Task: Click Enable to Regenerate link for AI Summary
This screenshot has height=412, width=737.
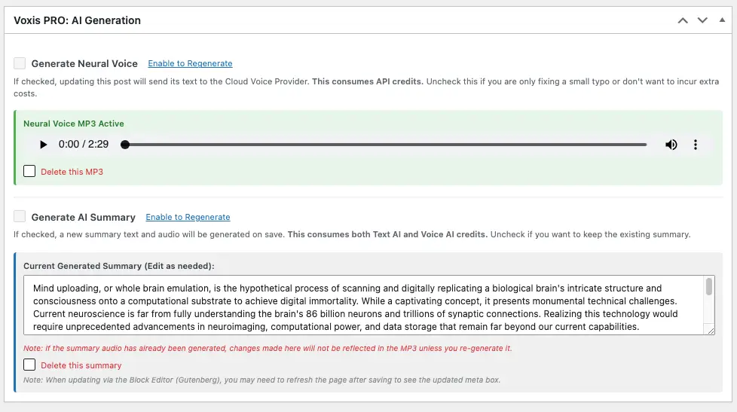Action: 188,217
